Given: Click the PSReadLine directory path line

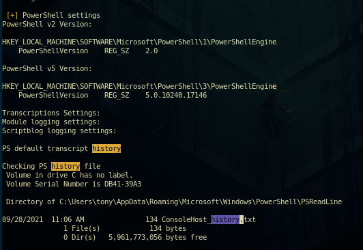Looking at the screenshot, I should click(174, 202).
